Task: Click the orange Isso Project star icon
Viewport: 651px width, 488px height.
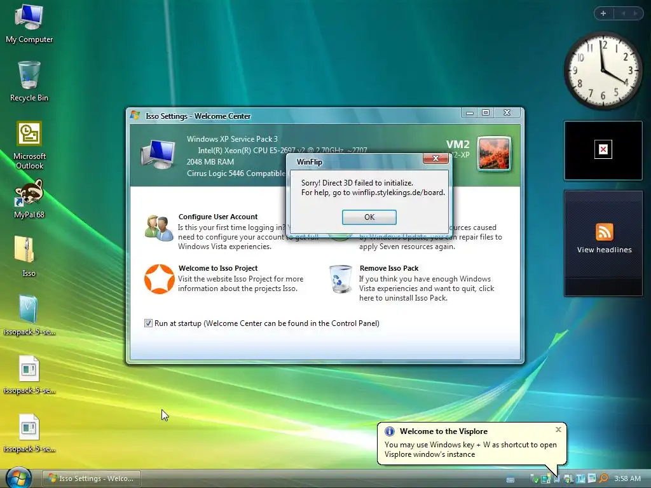Action: (x=159, y=279)
